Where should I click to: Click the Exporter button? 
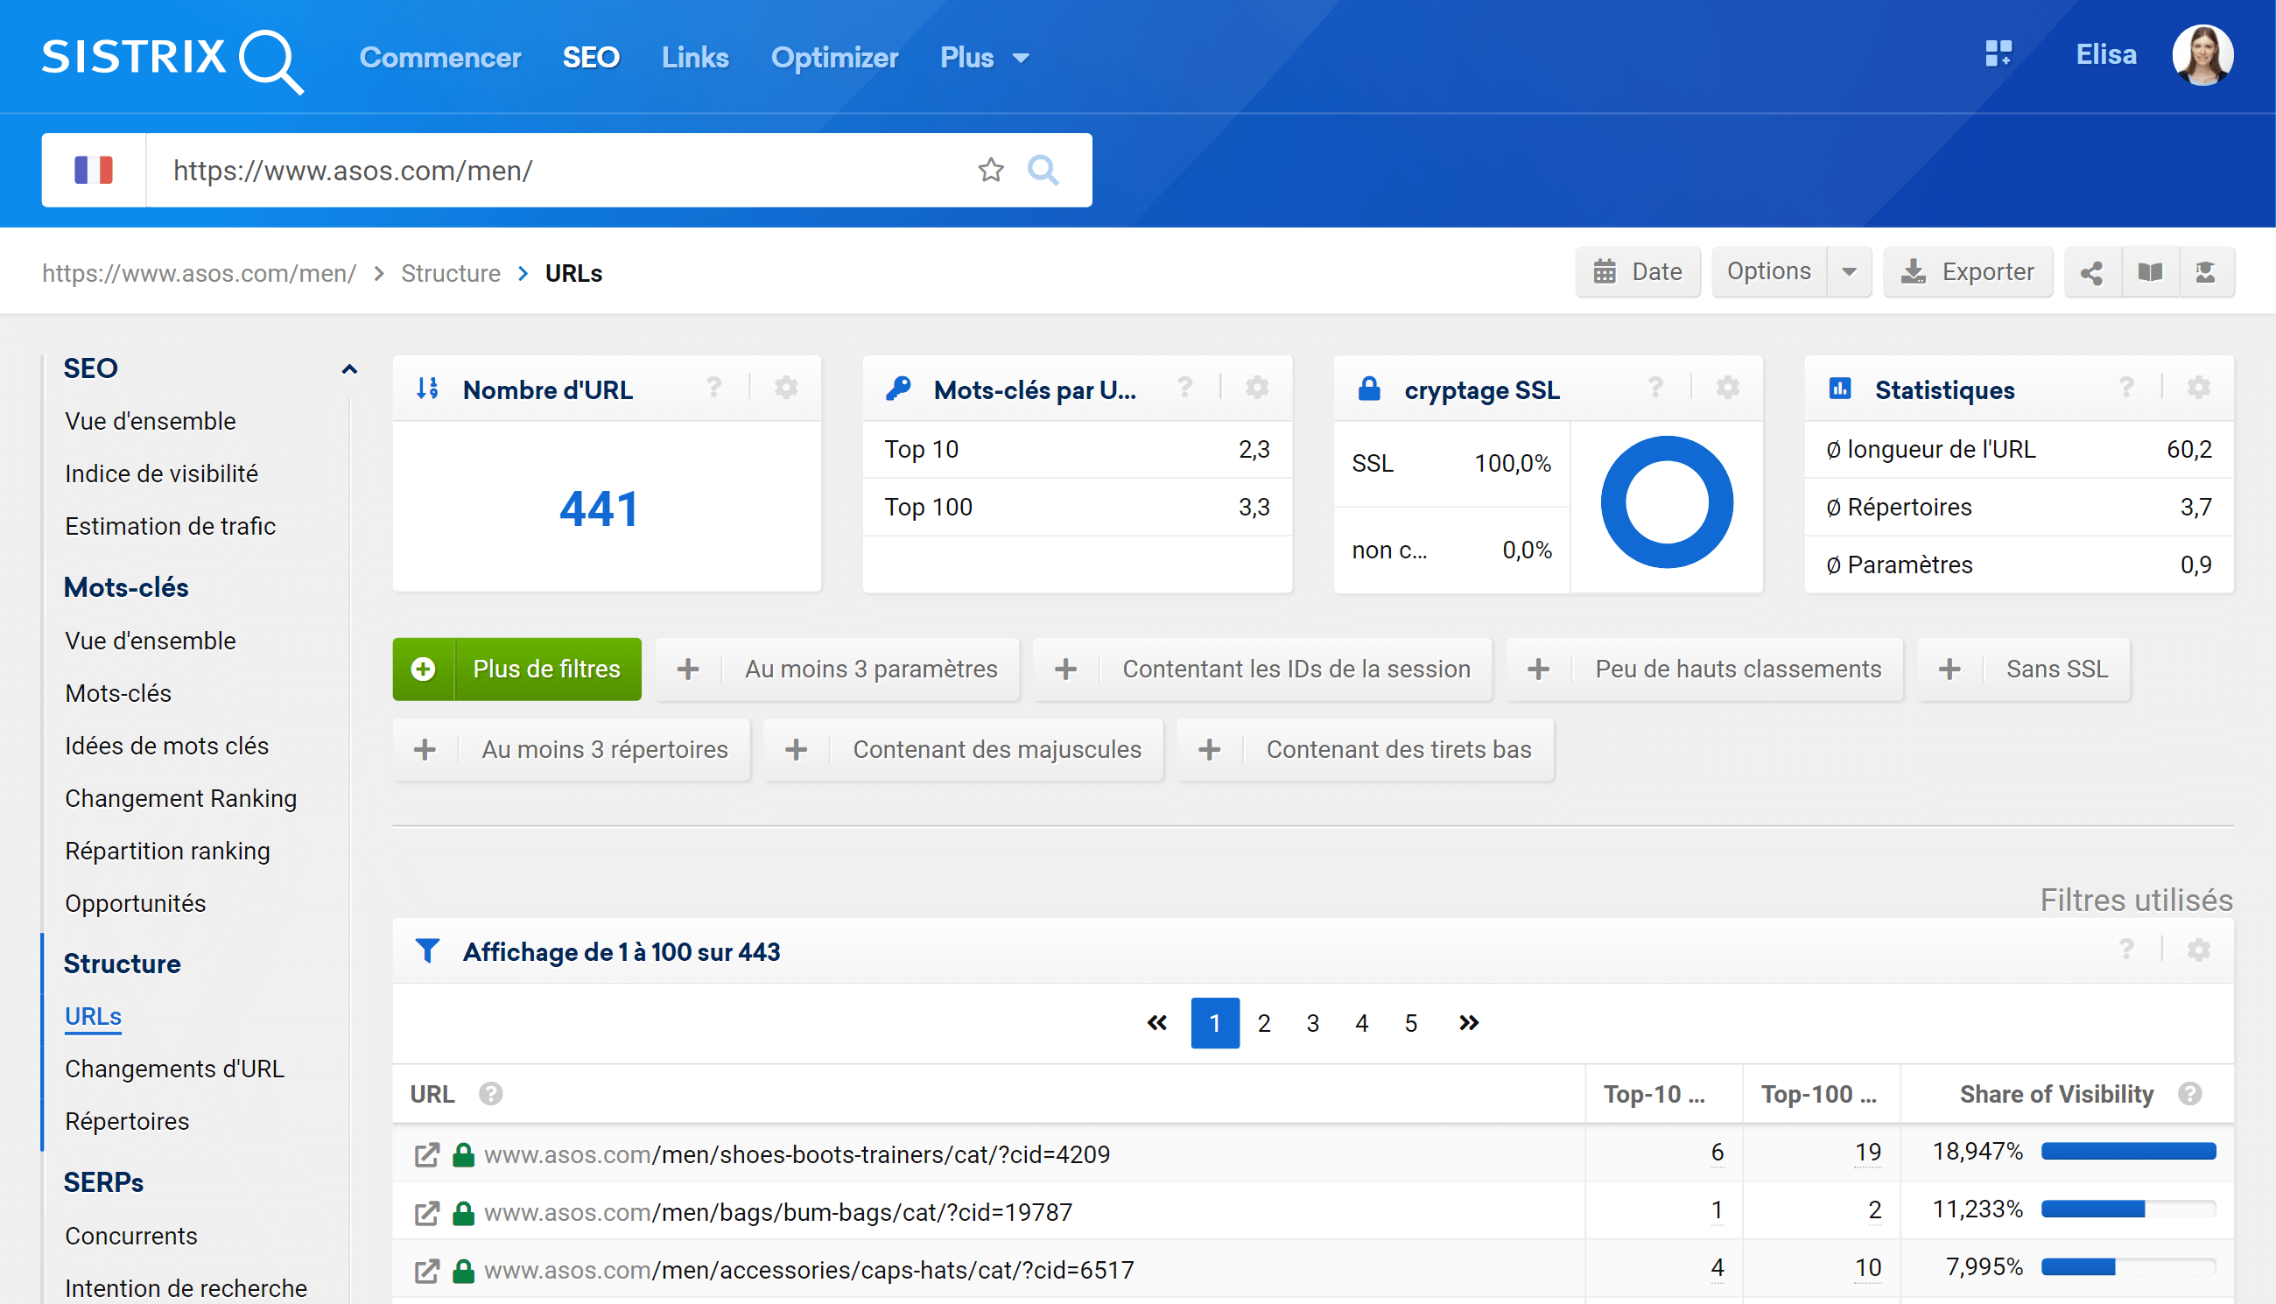(1968, 272)
